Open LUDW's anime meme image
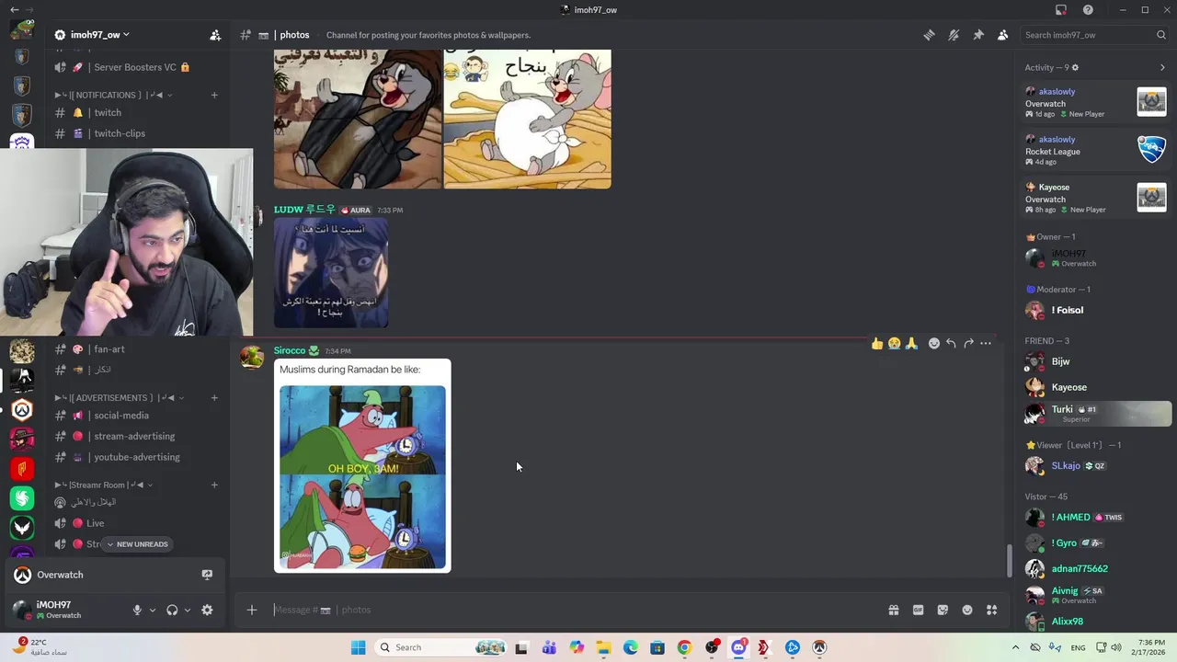 point(331,273)
